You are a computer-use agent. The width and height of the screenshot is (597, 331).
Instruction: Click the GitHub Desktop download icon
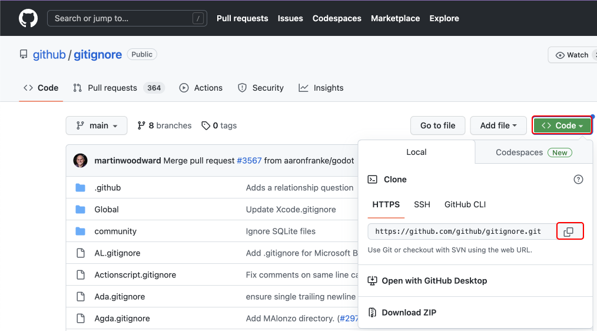coord(372,281)
